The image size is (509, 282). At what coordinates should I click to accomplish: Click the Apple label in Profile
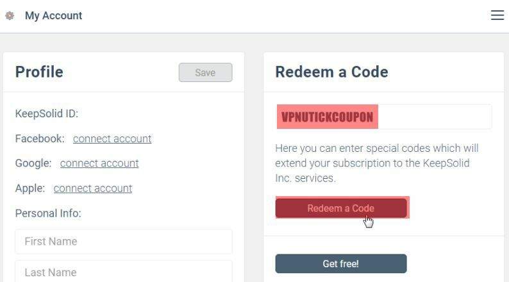tap(30, 188)
